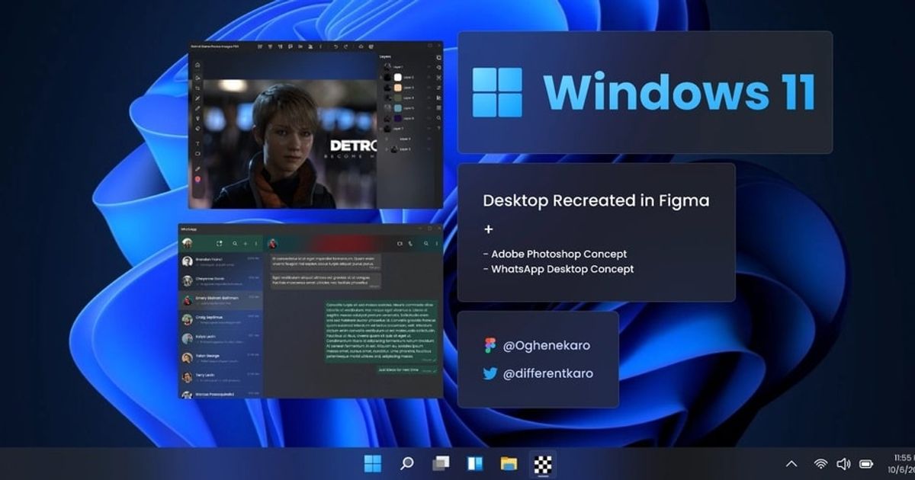Open the Kaiya Levin chat
This screenshot has height=480, width=915.
point(220,339)
